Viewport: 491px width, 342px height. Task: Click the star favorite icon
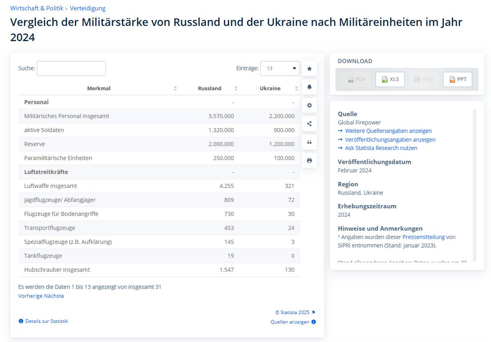pos(309,69)
